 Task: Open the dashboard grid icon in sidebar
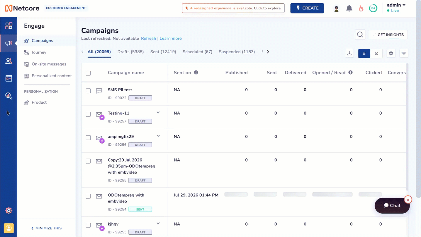click(x=9, y=26)
